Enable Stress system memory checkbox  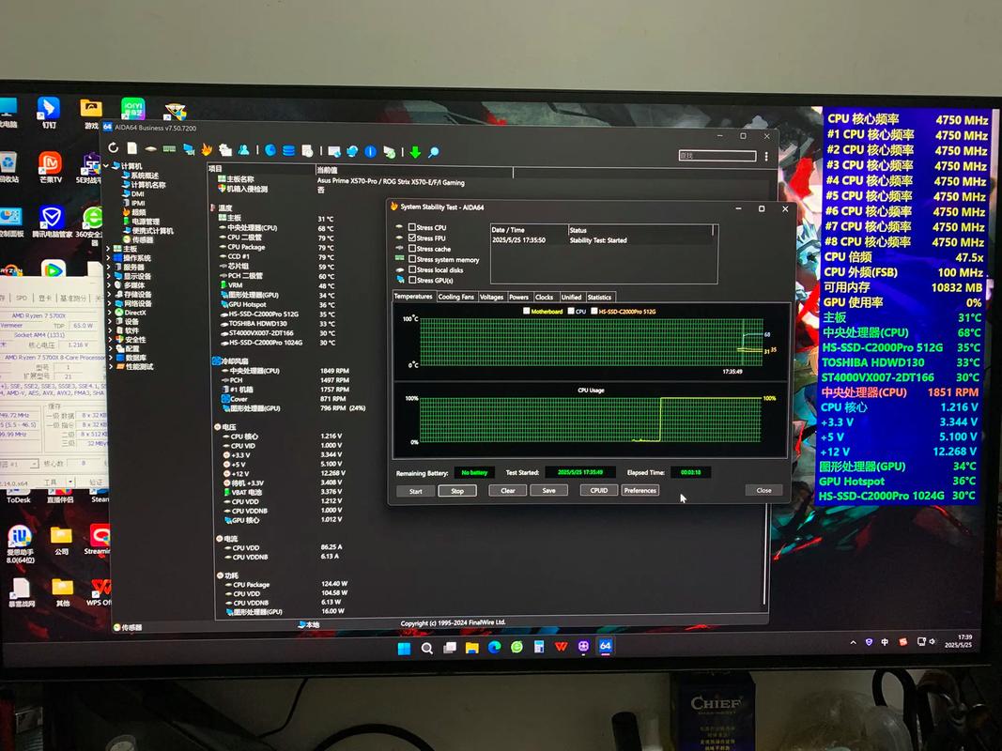412,259
